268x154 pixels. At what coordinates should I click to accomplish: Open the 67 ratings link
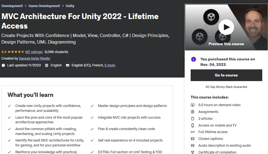pyautogui.click(x=34, y=52)
